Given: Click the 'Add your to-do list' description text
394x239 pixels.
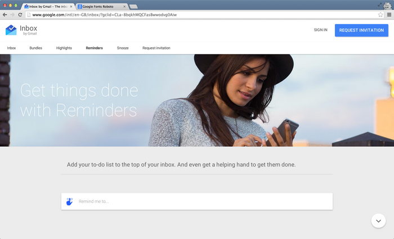Looking at the screenshot, I should (181, 165).
